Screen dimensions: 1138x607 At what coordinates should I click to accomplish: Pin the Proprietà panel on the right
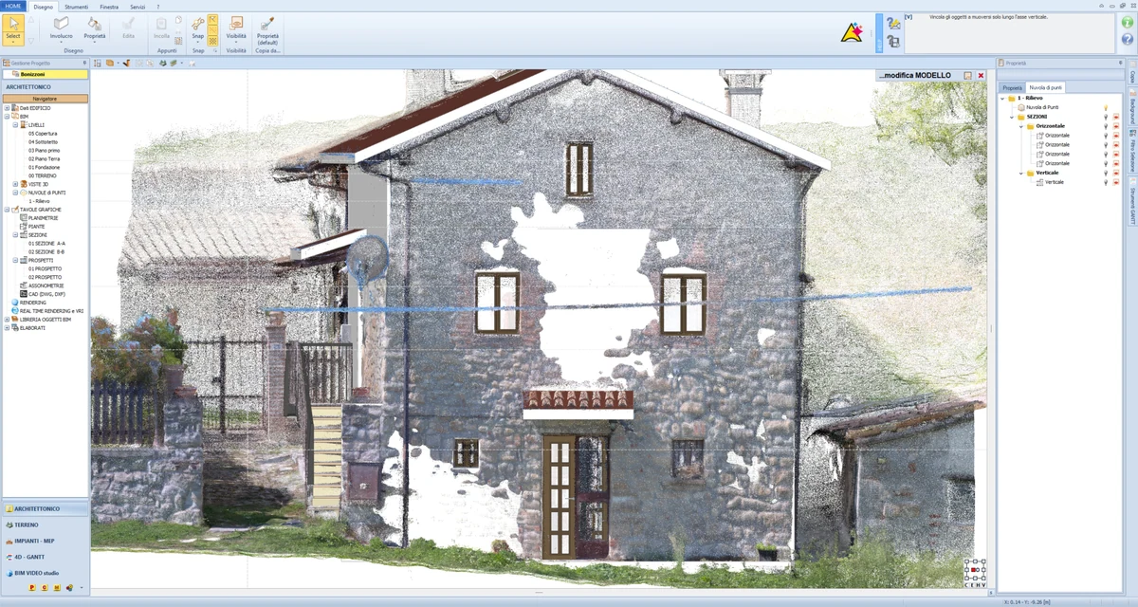[1121, 63]
